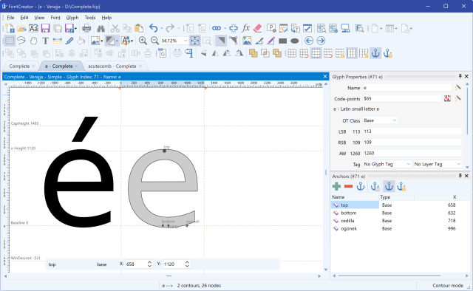Toggle the Rectangle selection mode

click(10, 41)
